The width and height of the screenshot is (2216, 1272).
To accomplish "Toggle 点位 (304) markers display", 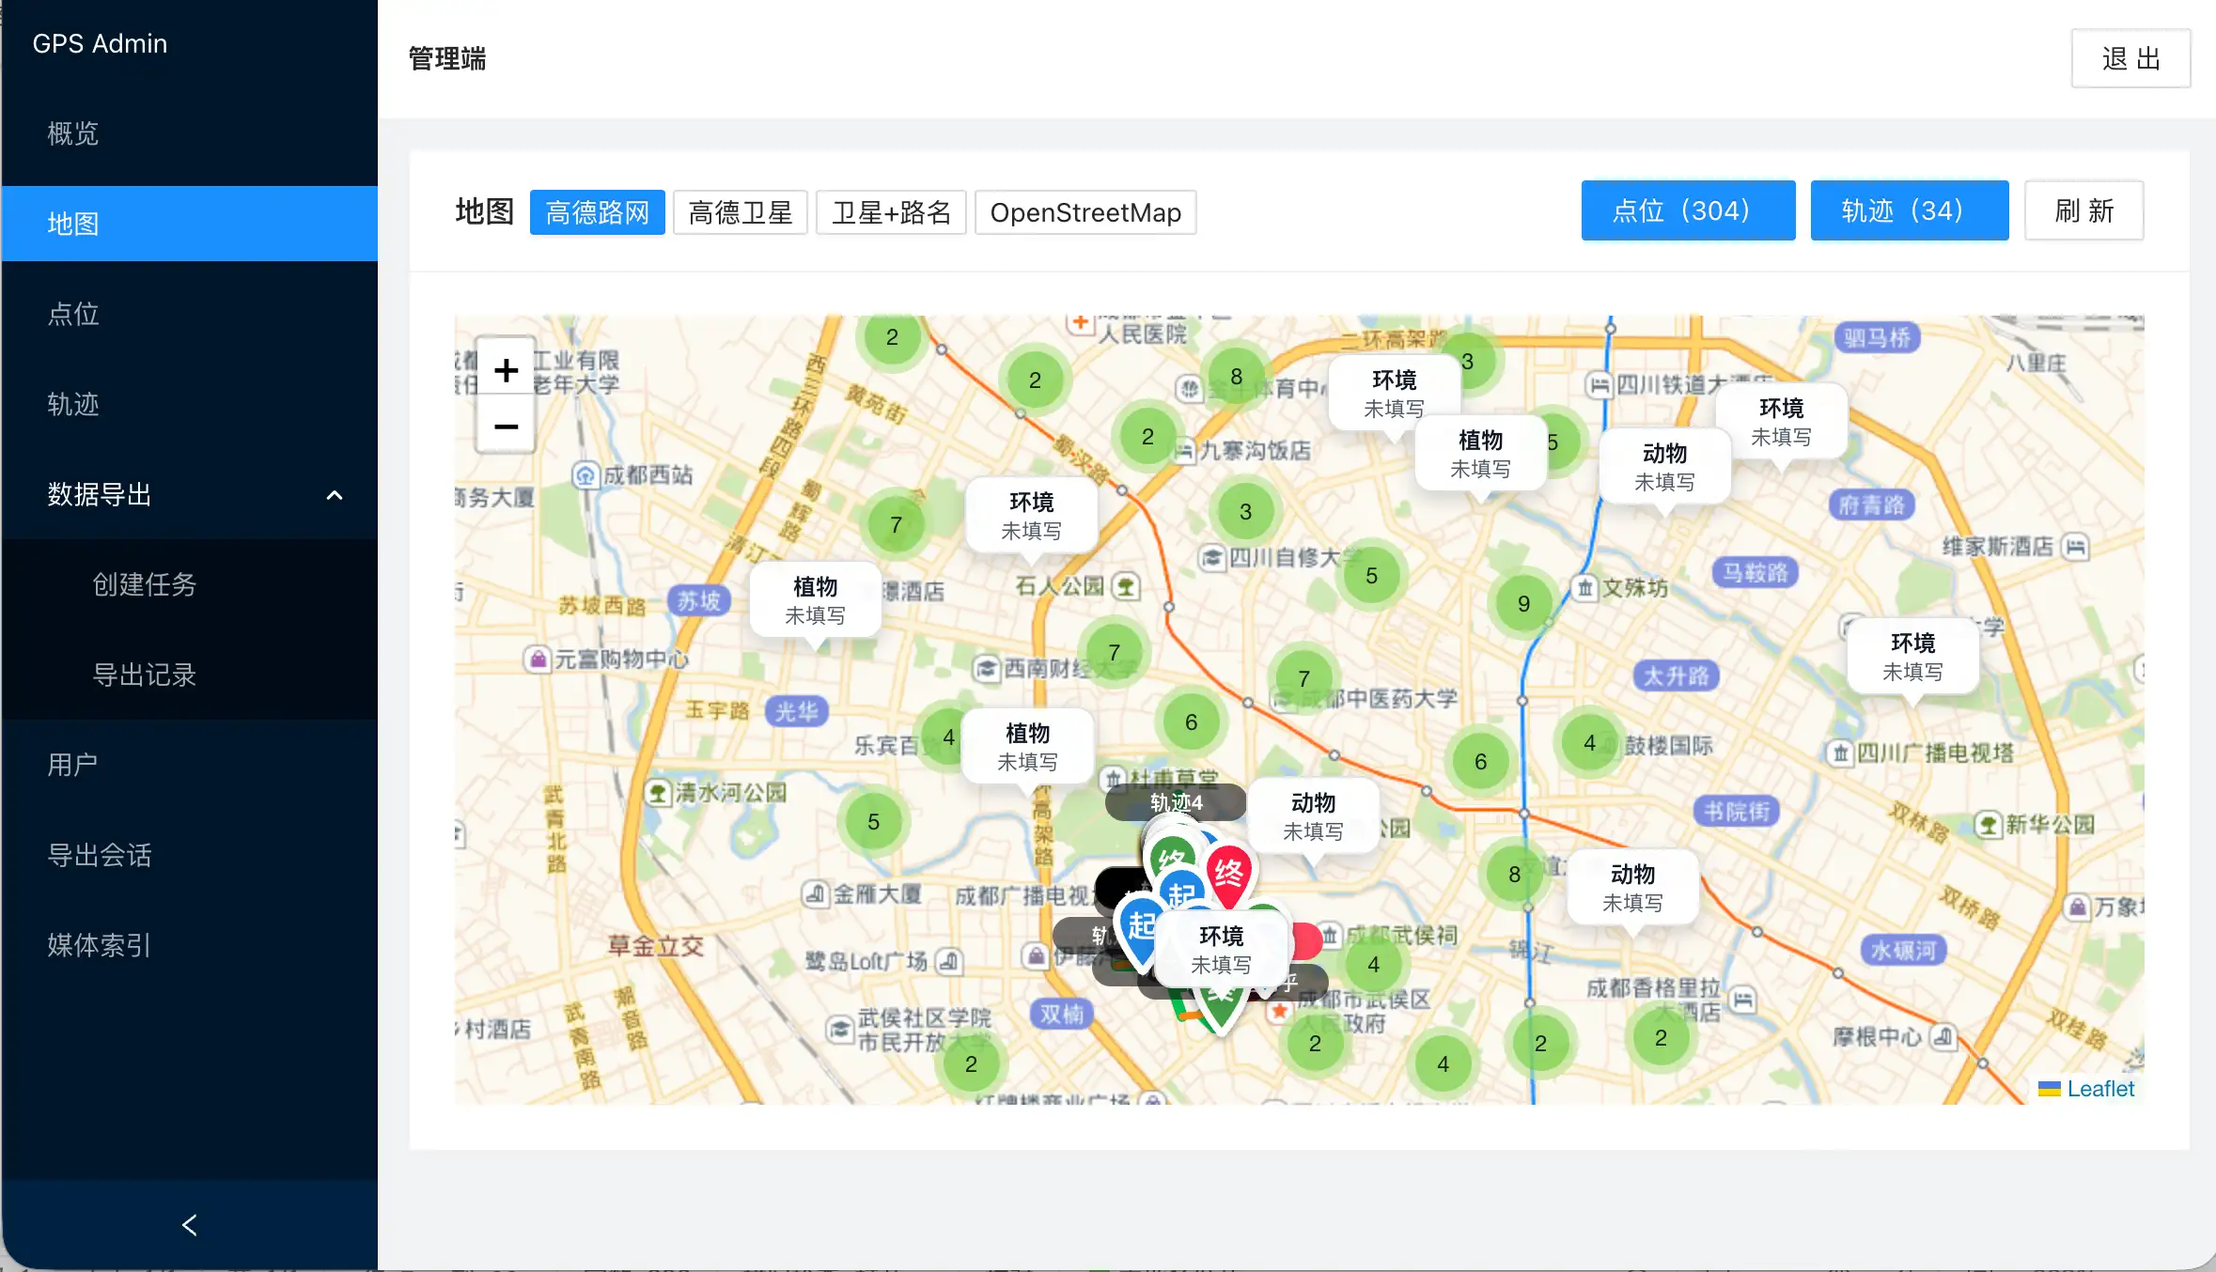I will point(1688,210).
